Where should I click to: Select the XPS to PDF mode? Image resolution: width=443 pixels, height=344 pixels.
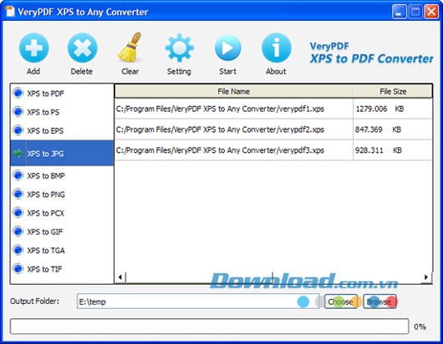pyautogui.click(x=62, y=94)
